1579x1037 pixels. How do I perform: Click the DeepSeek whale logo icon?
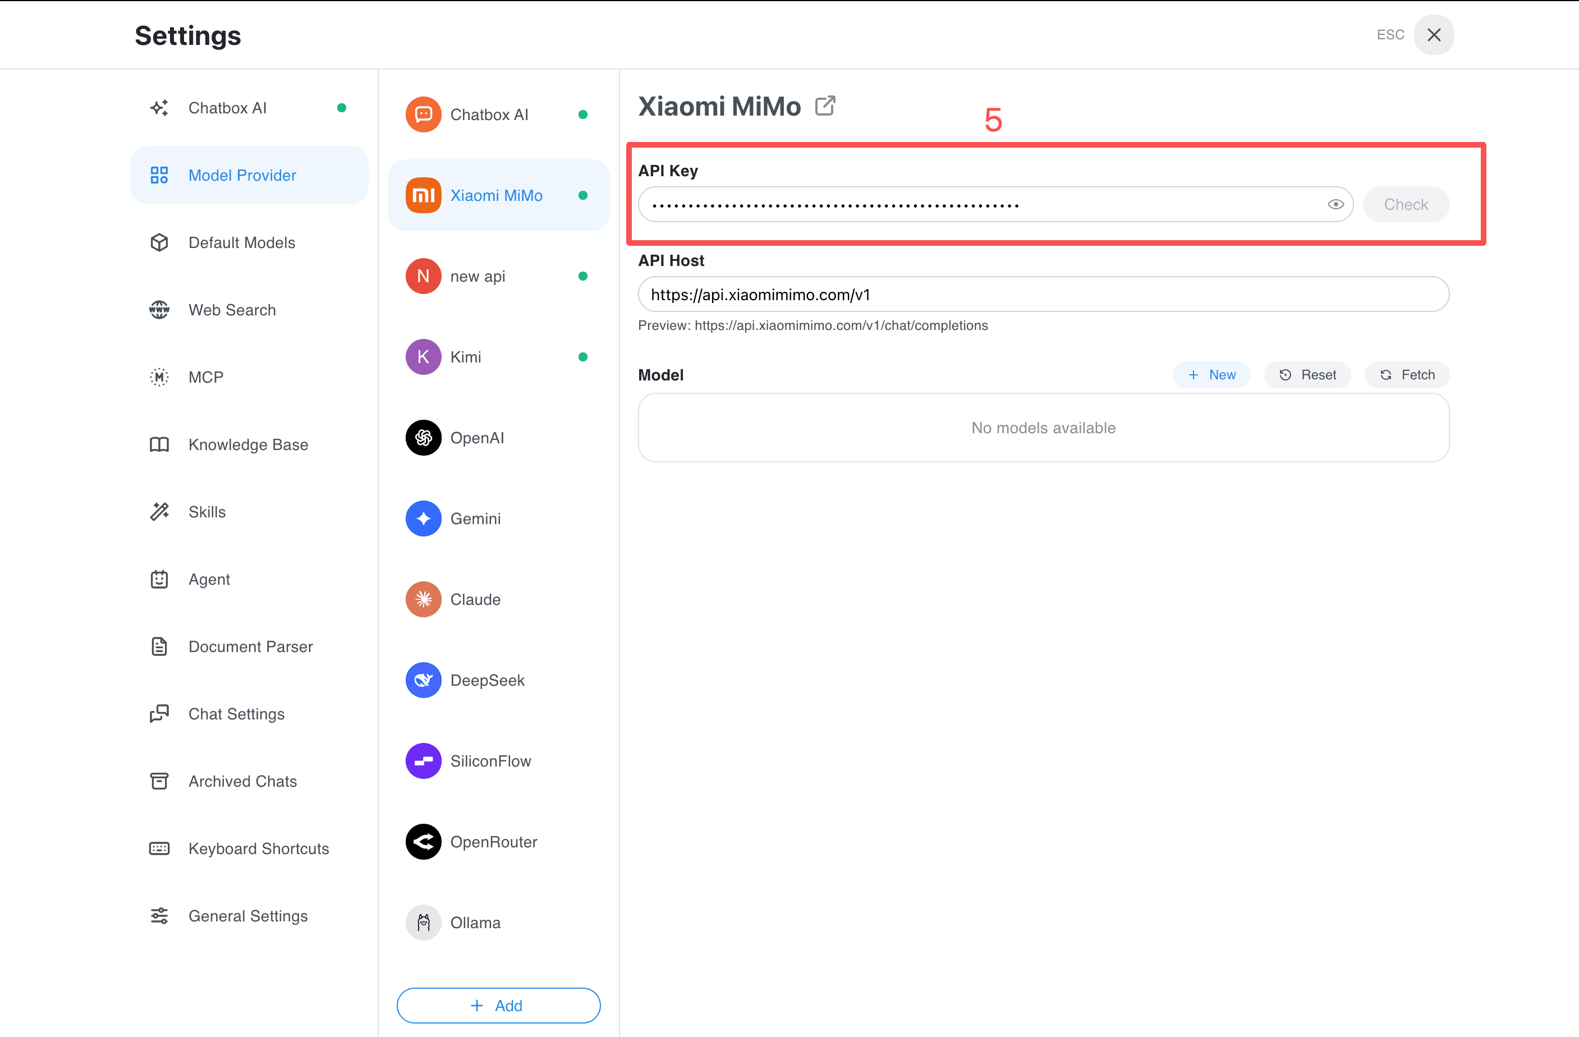pos(423,680)
